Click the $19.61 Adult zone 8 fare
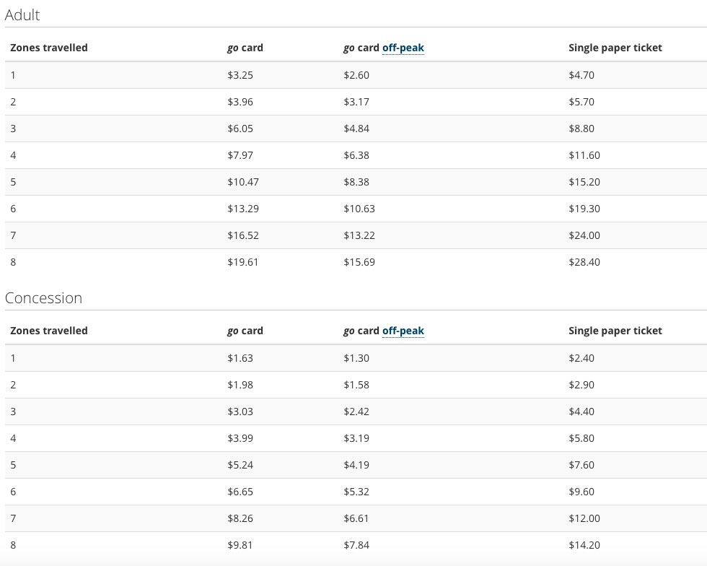707x566 pixels. tap(241, 262)
